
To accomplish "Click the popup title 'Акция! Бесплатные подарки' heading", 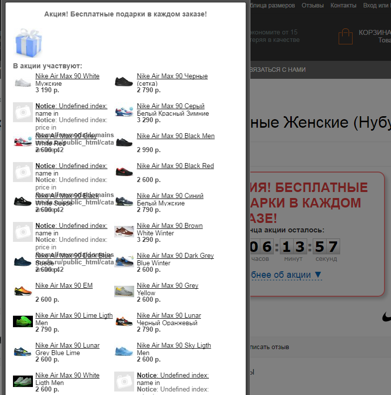I will tap(126, 14).
